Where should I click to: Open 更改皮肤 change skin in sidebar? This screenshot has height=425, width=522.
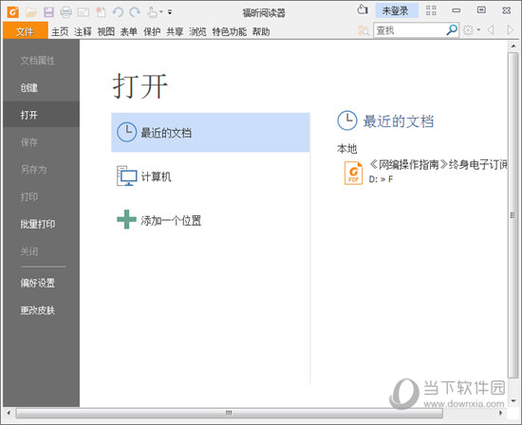tap(41, 310)
